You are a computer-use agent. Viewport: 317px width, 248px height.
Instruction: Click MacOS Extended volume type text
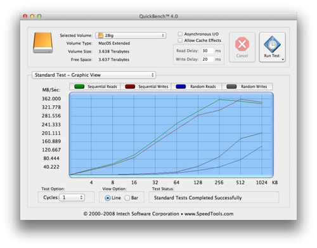pos(114,43)
